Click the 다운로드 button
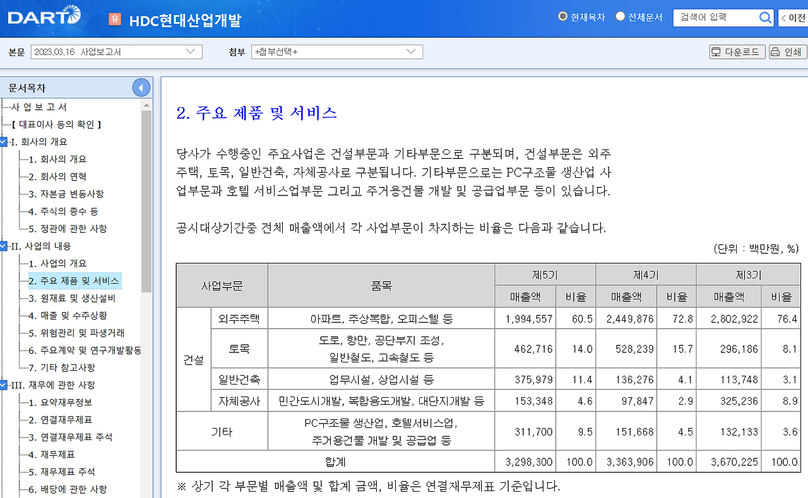The height and width of the screenshot is (498, 808). [x=737, y=51]
